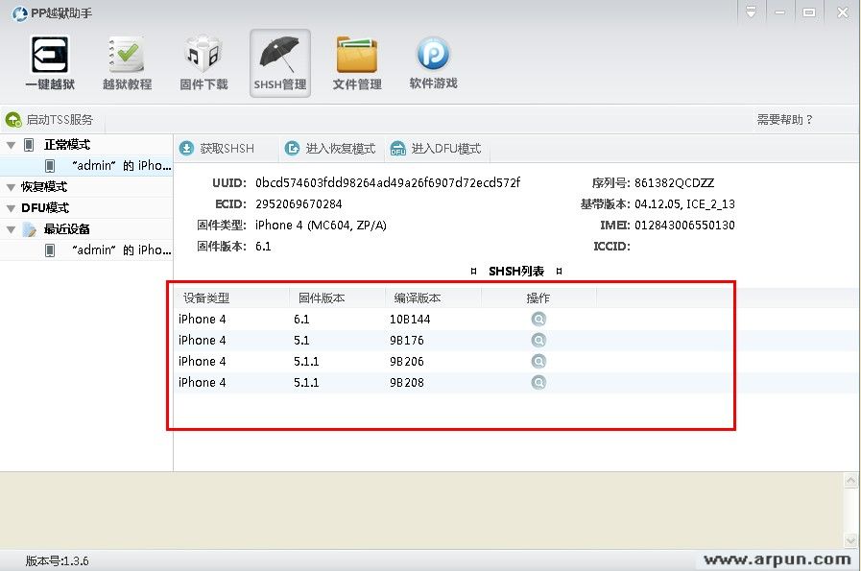Click firmware type iPhone 4 (MC604, ZP/A)

click(x=321, y=226)
